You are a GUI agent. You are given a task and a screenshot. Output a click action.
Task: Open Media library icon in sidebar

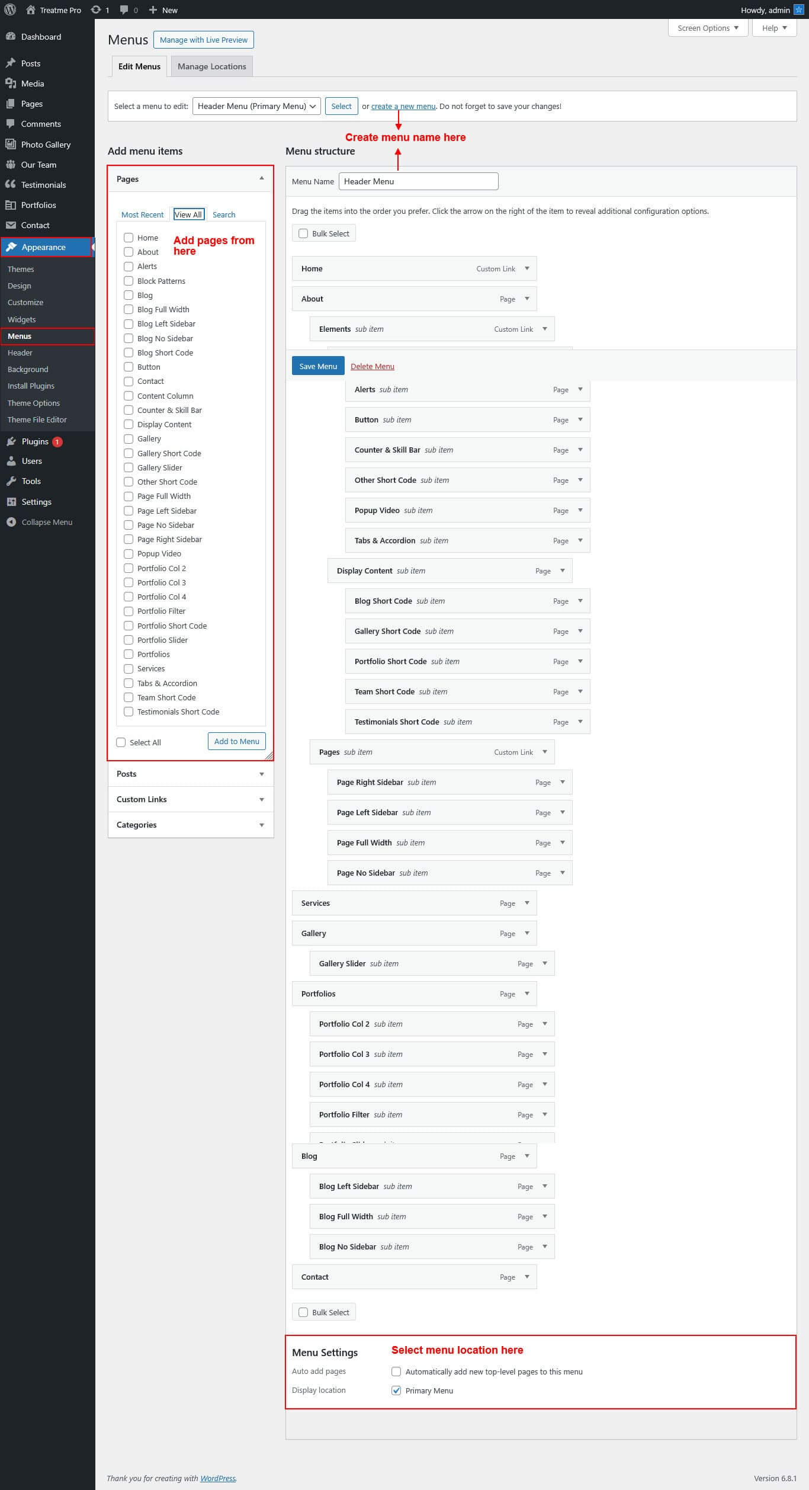click(10, 84)
